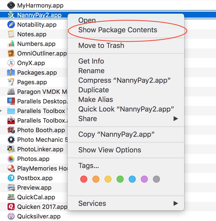Image resolution: width=216 pixels, height=221 pixels.
Task: Open the Tags… menu entry
Action: coord(89,165)
